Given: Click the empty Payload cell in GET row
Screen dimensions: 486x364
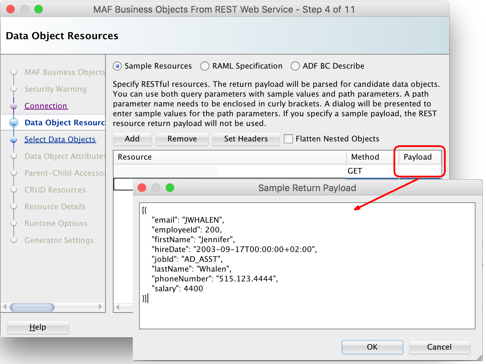Looking at the screenshot, I should [x=420, y=171].
